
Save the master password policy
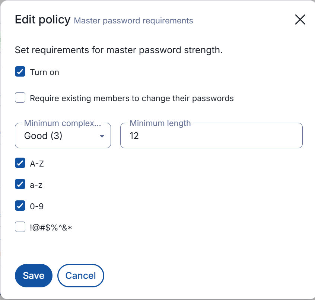(x=34, y=275)
